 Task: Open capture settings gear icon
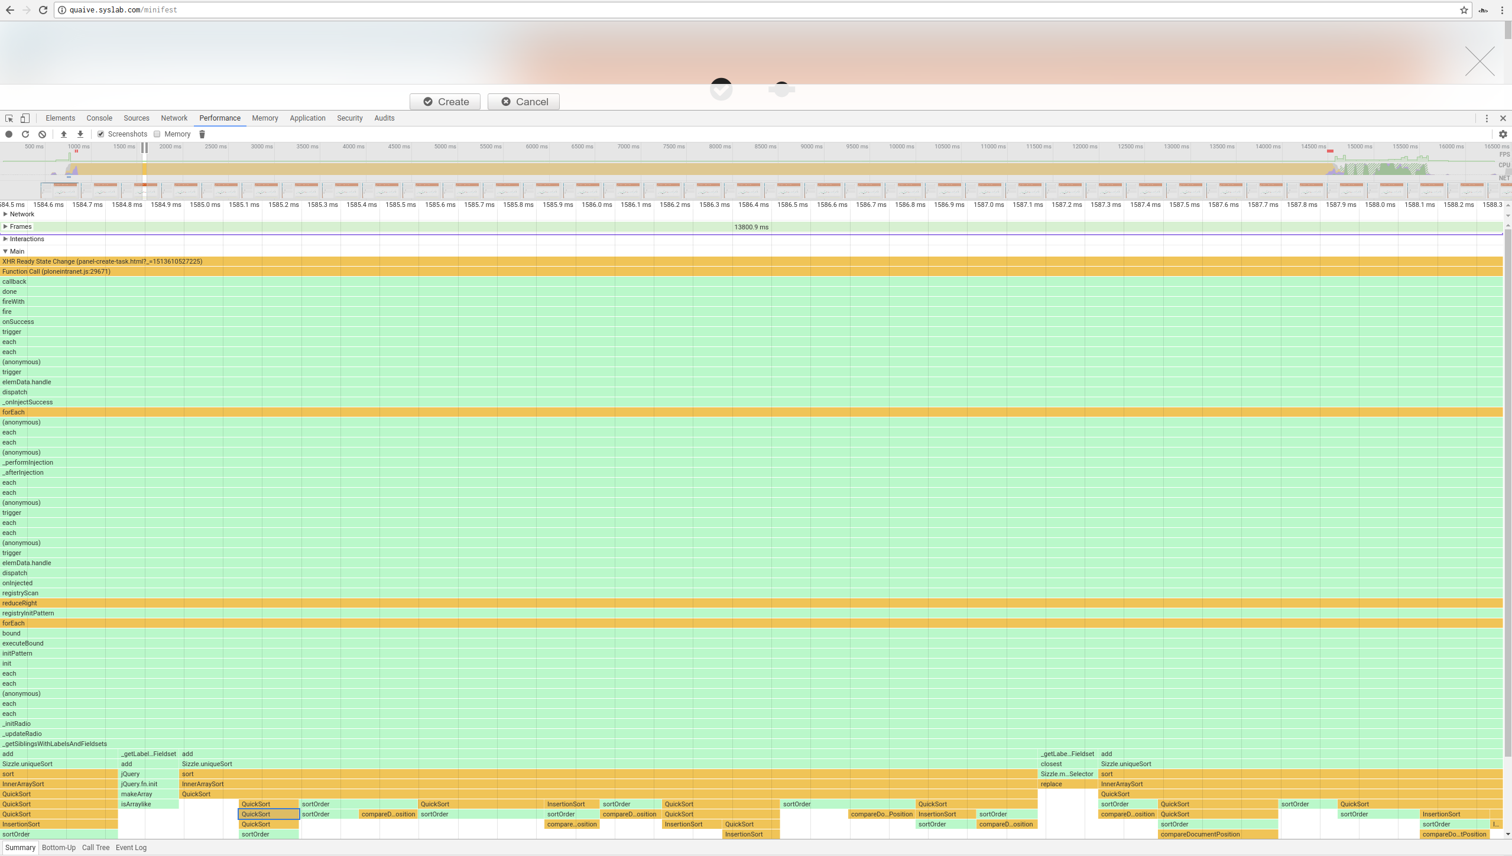[x=1503, y=134]
